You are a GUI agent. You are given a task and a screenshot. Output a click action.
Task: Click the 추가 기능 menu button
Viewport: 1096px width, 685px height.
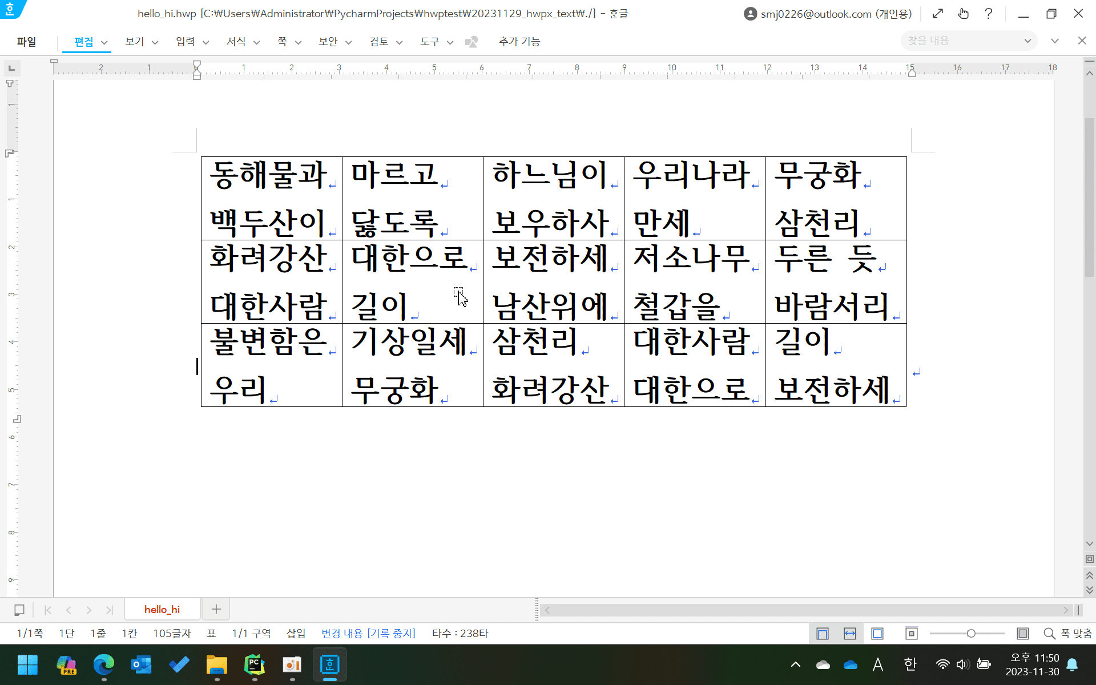pyautogui.click(x=519, y=42)
